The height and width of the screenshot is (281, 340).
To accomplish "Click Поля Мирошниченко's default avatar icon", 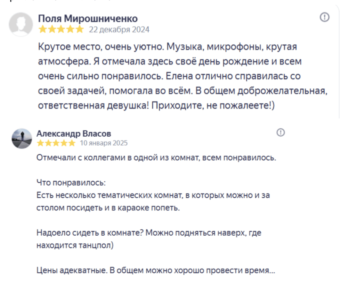I will click(x=20, y=24).
